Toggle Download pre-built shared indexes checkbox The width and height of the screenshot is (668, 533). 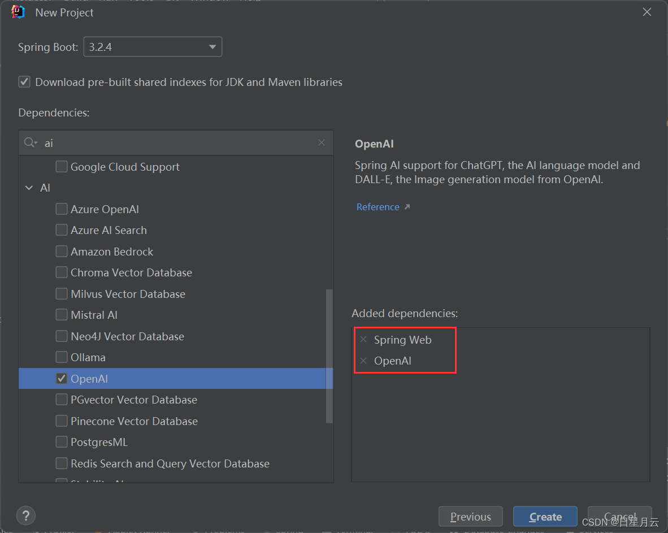coord(24,82)
